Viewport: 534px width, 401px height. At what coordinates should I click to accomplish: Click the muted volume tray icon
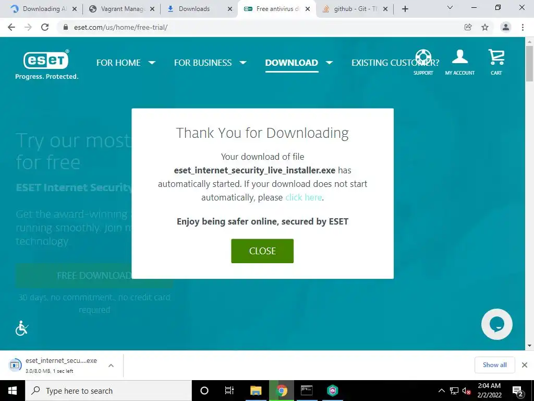(x=467, y=391)
